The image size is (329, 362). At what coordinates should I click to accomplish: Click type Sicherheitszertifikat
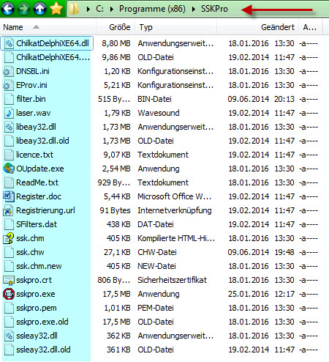pyautogui.click(x=173, y=280)
